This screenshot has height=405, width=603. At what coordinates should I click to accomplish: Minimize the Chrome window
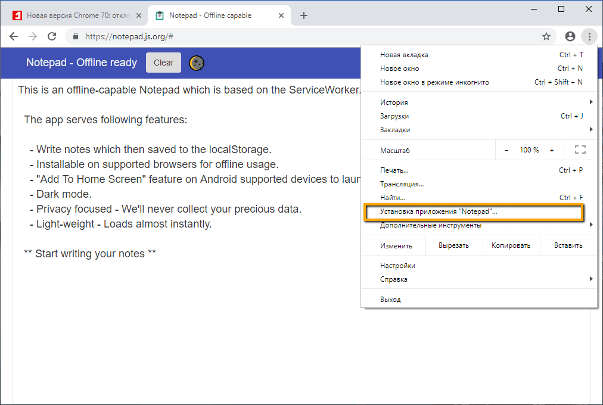pyautogui.click(x=534, y=9)
